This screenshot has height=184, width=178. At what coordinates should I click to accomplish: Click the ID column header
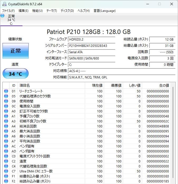pos(13,86)
